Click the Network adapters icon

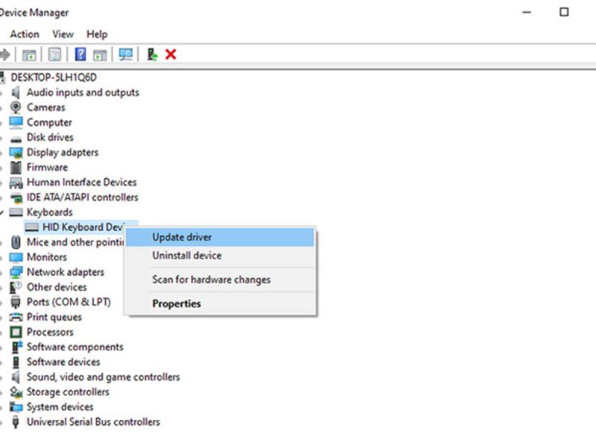click(16, 272)
